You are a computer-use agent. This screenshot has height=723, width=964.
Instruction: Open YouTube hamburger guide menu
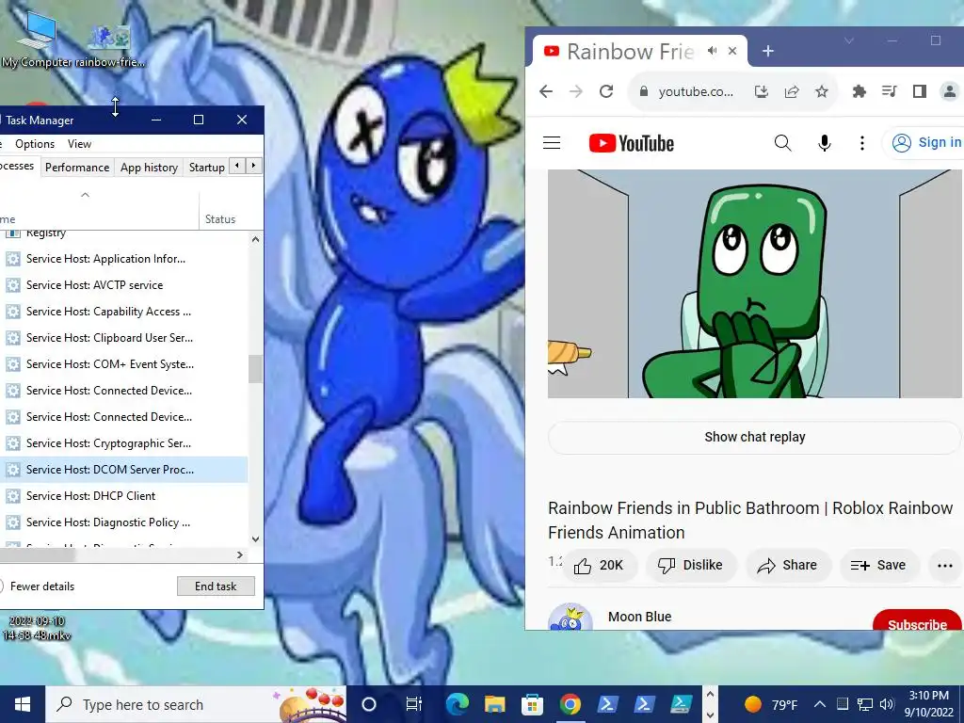tap(552, 143)
